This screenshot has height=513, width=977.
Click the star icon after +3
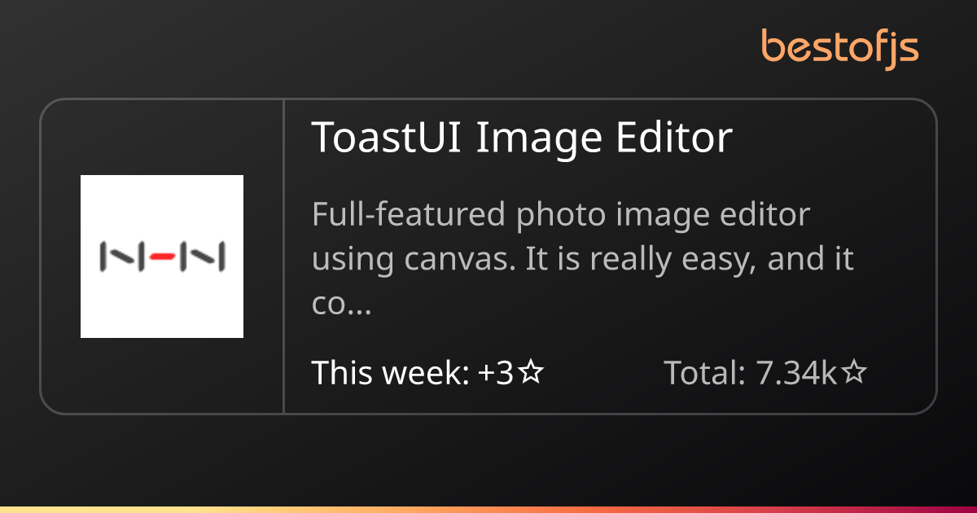click(531, 373)
